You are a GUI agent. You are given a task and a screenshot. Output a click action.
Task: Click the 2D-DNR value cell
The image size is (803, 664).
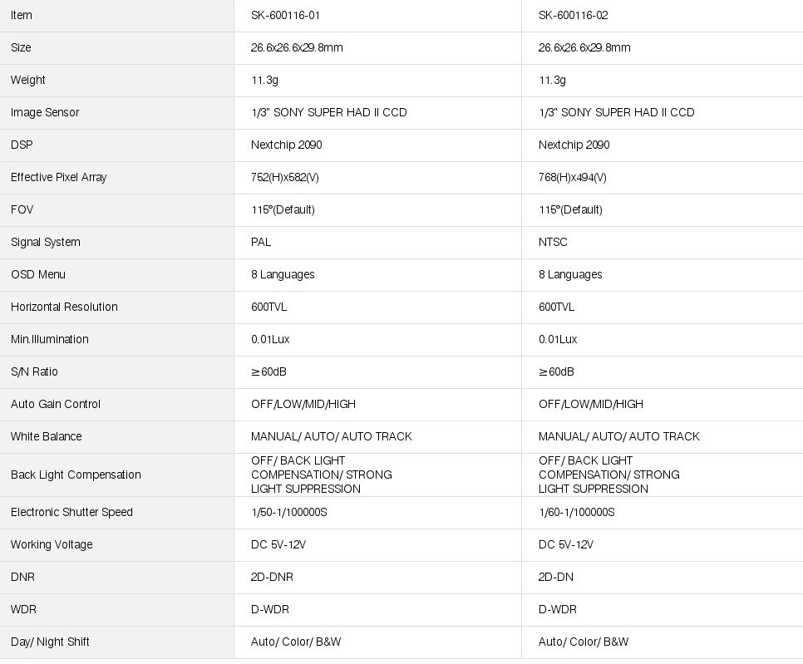(272, 577)
